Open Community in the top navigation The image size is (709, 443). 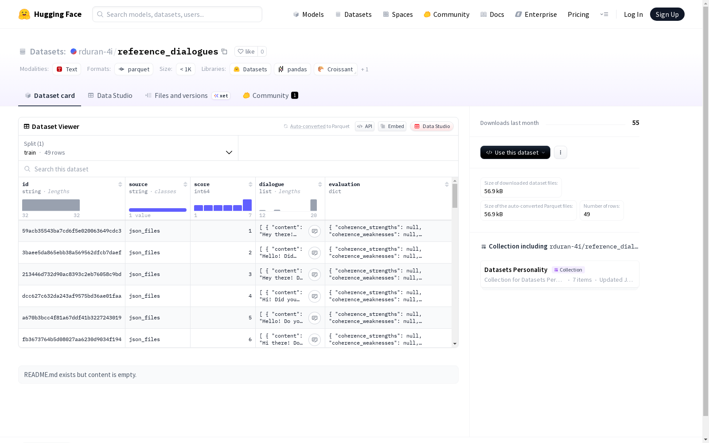pos(447,14)
